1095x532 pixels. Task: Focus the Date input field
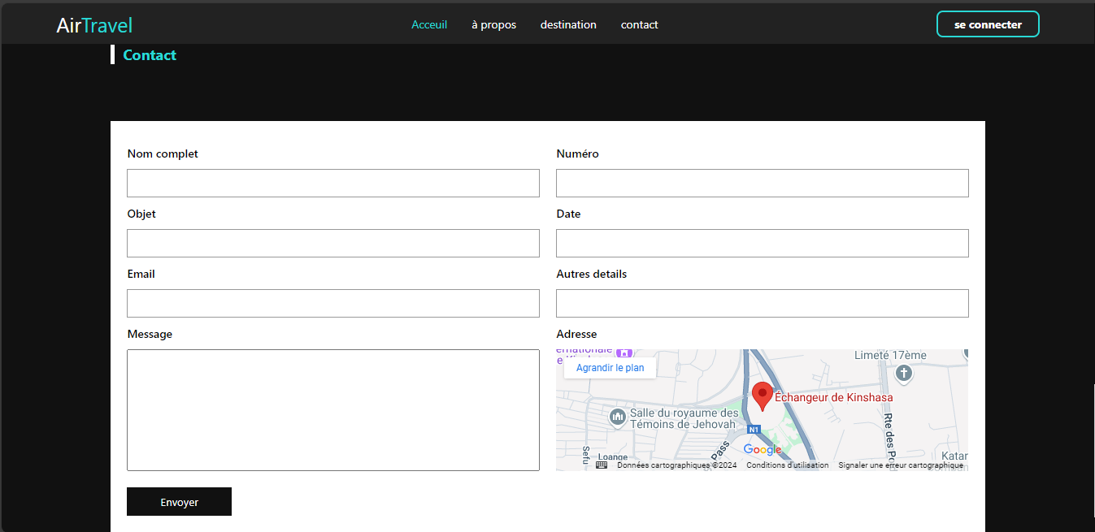(x=762, y=243)
